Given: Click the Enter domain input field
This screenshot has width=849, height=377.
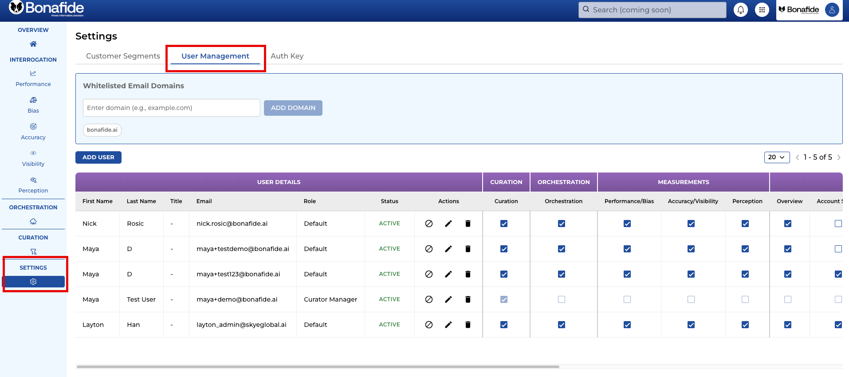Looking at the screenshot, I should pos(171,108).
